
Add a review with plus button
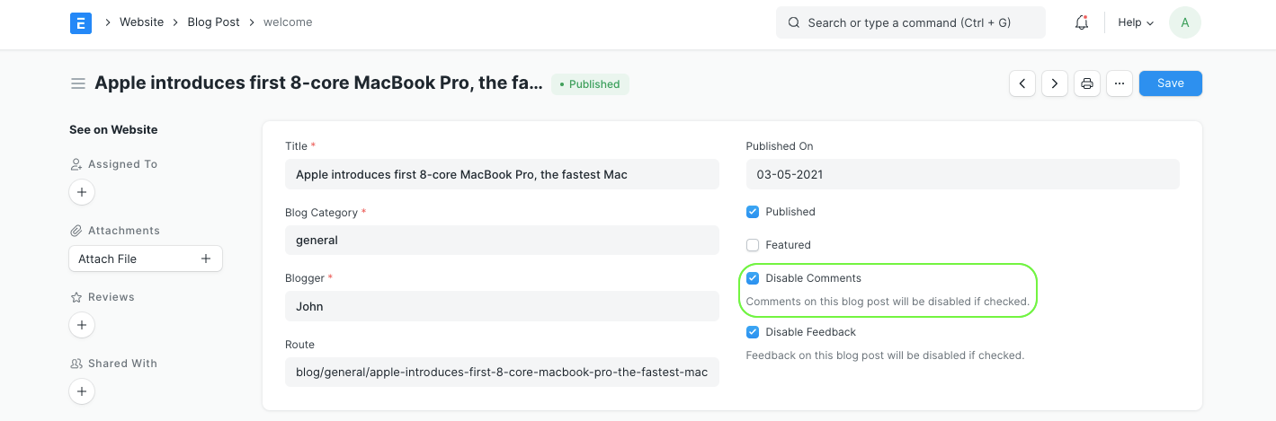click(x=82, y=325)
